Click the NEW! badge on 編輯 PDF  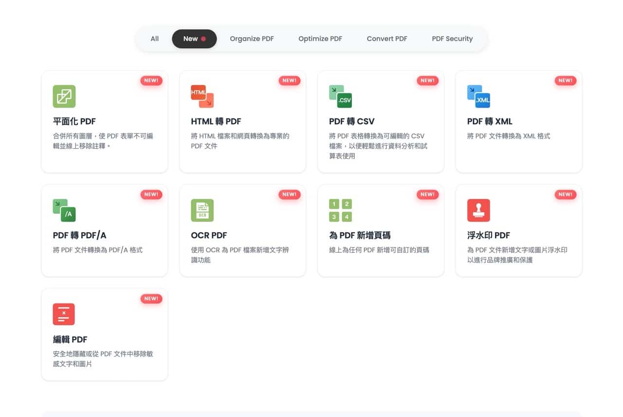pyautogui.click(x=151, y=299)
